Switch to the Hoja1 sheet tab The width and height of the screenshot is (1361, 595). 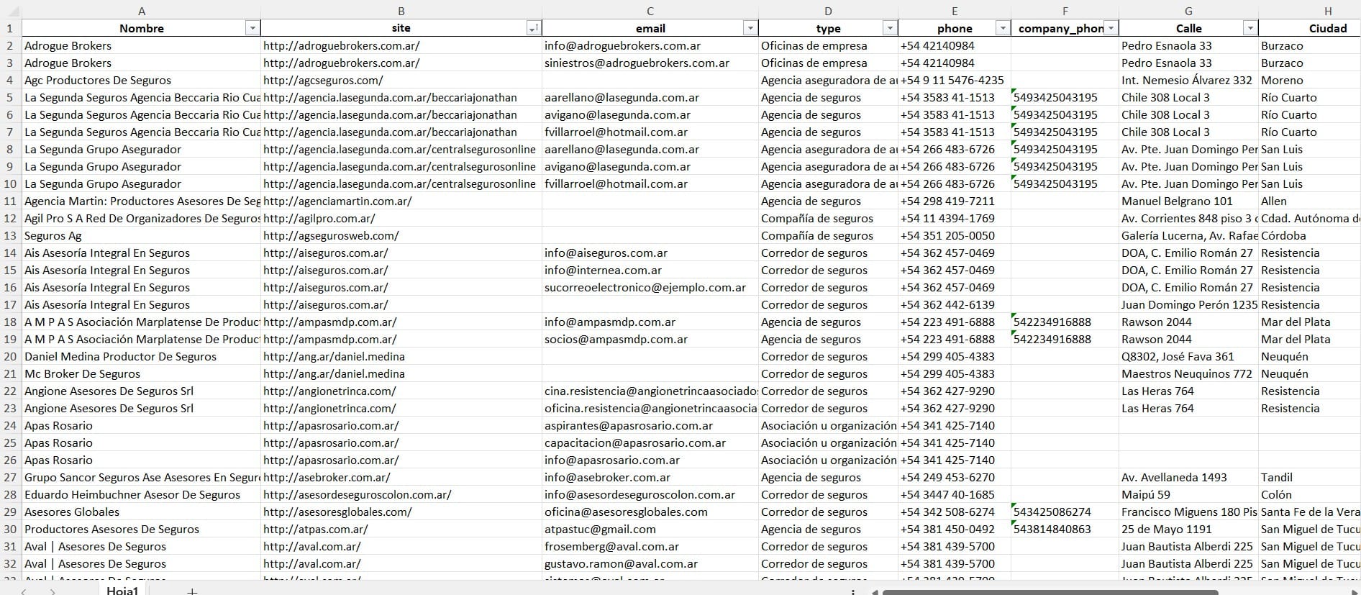point(122,590)
